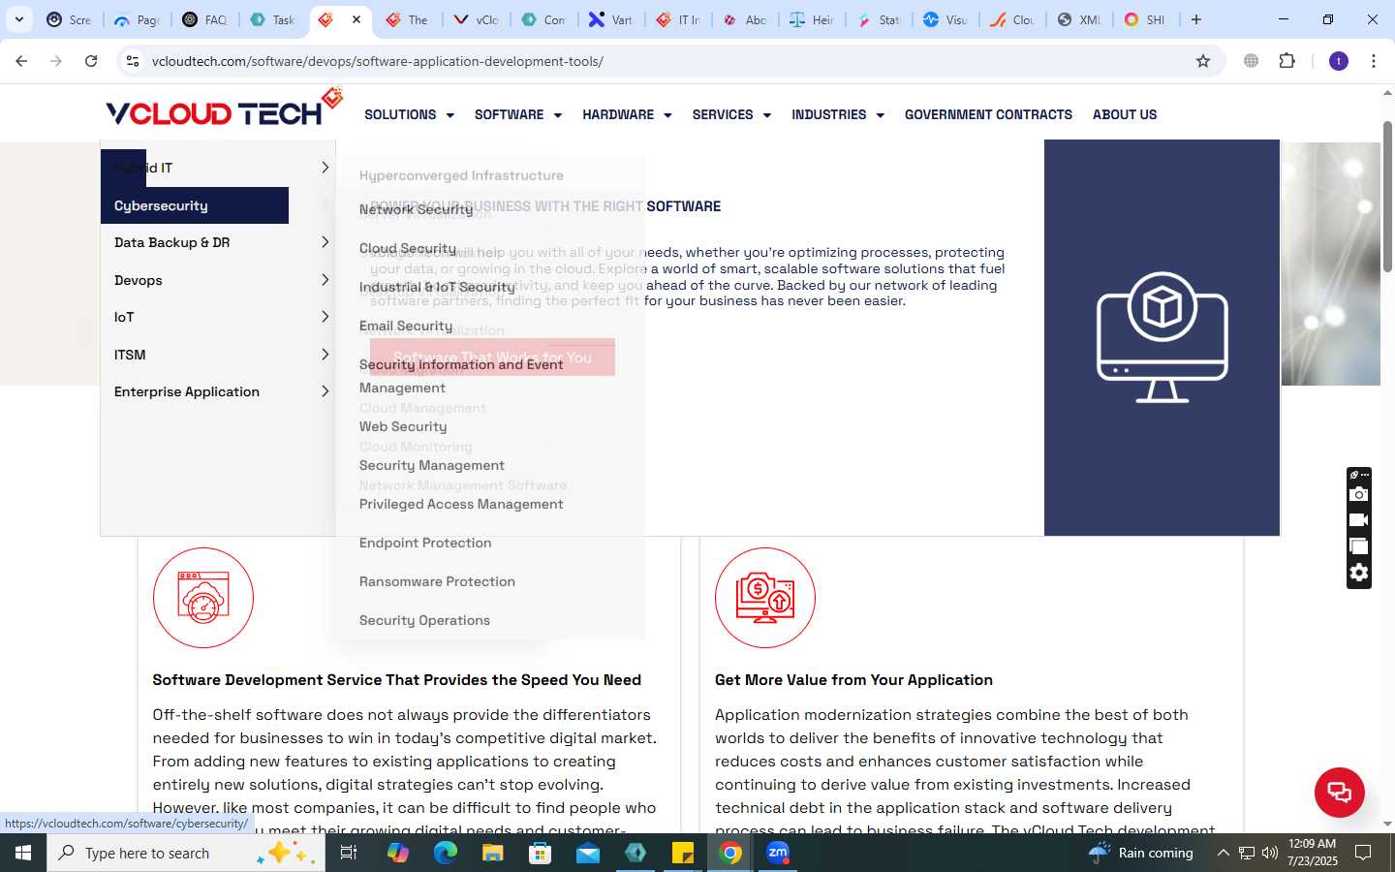The image size is (1395, 872).
Task: Open ABOUT US page
Action: [1125, 114]
